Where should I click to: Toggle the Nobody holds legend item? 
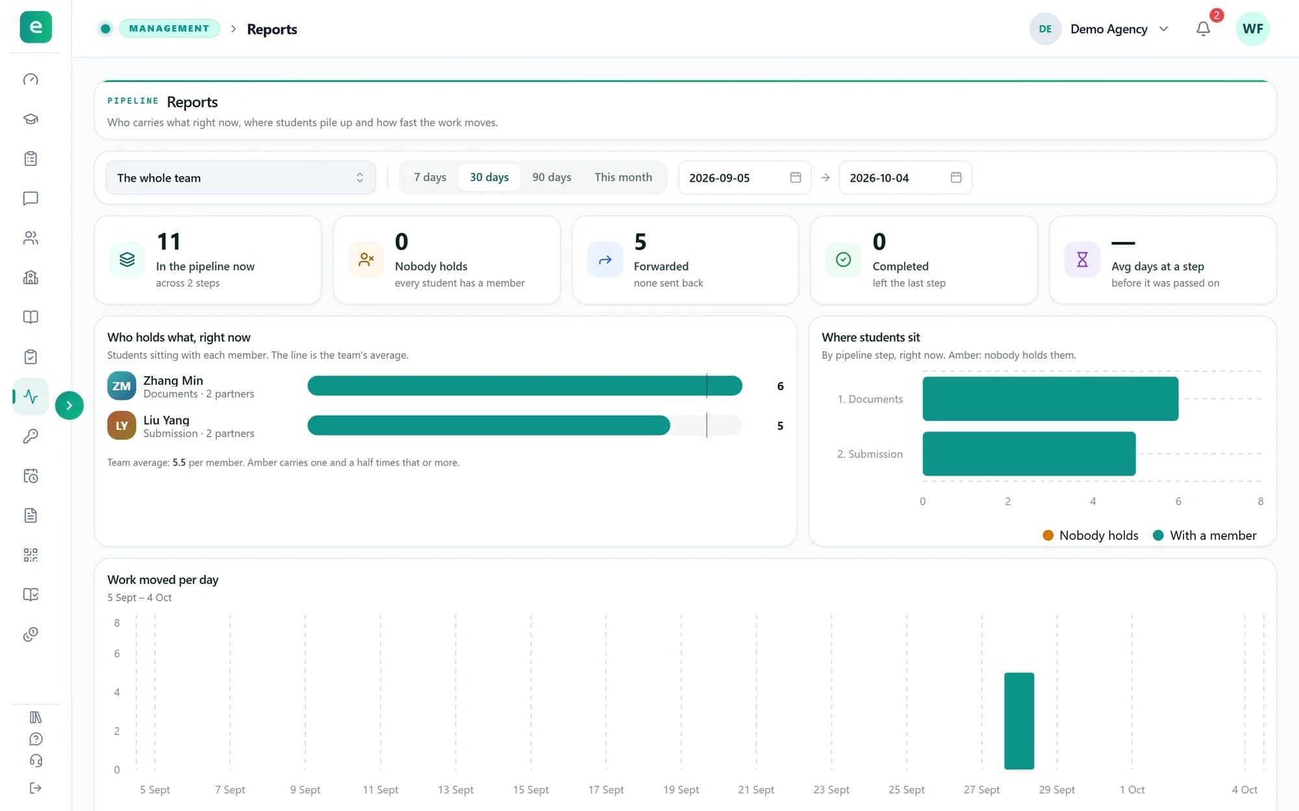tap(1090, 535)
